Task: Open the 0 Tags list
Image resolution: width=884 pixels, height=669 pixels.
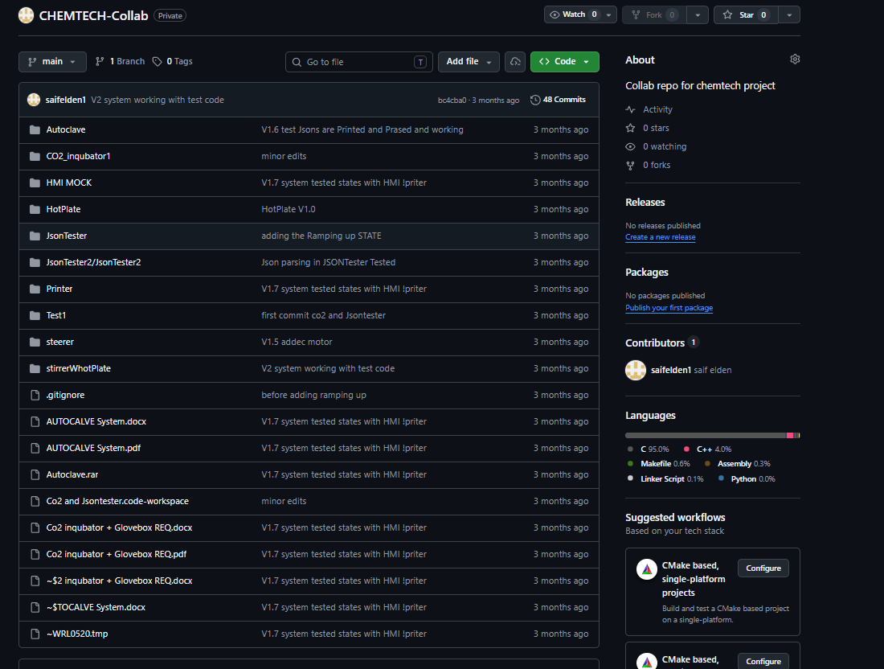Action: (x=173, y=61)
